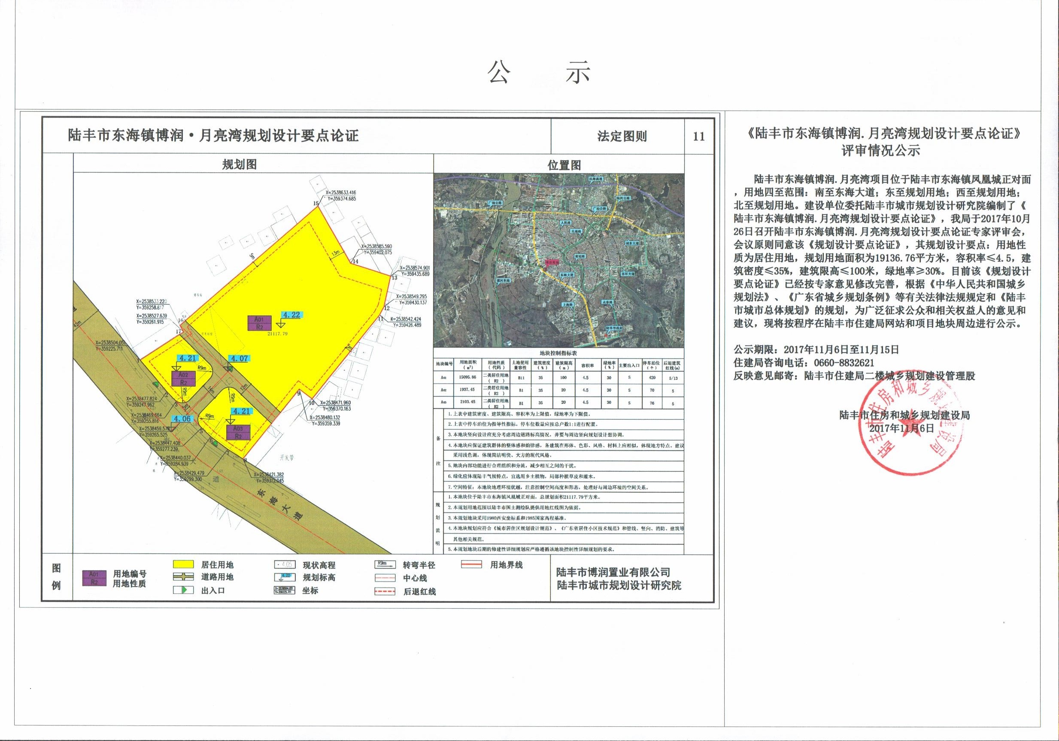Click the 陆丰市城市规划设计研究院 institute name
This screenshot has width=1059, height=741.
click(x=619, y=585)
